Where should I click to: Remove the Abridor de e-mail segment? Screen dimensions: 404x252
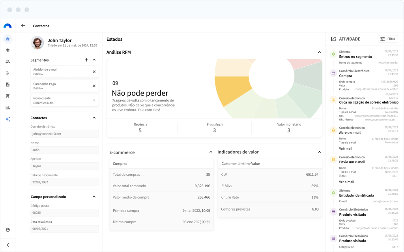point(94,71)
